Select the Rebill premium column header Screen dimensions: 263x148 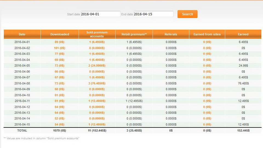(x=134, y=34)
